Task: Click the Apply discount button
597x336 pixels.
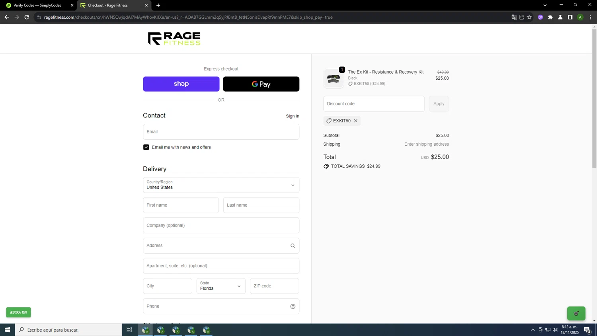Action: (x=439, y=104)
